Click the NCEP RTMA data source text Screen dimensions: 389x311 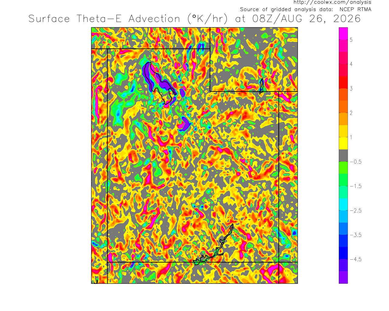355,9
